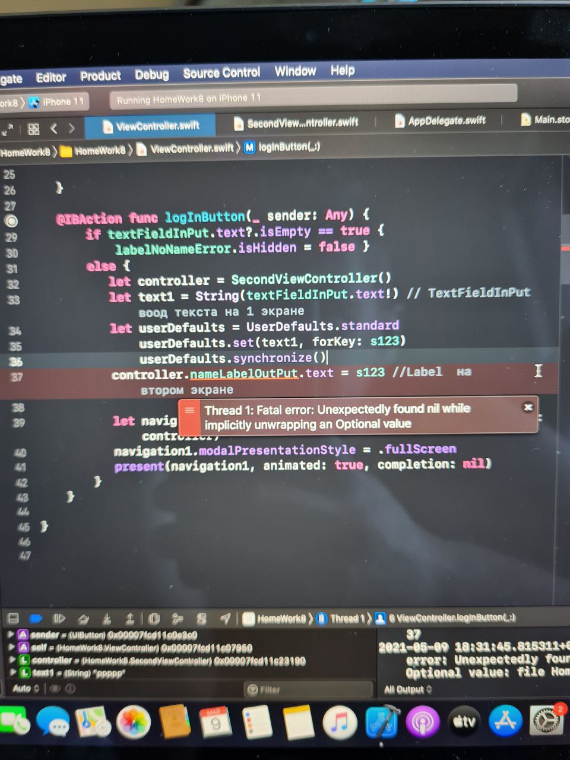
Task: Hide the debug area
Action: tap(13, 619)
